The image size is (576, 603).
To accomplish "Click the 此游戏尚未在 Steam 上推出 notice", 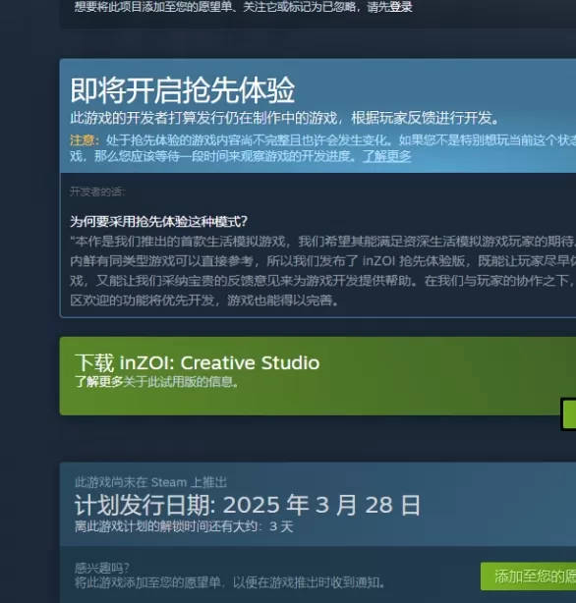I will 150,482.
